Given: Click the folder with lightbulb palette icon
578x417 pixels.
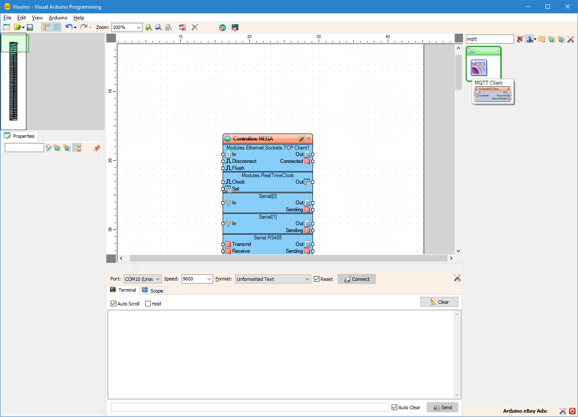Looking at the screenshot, I should (542, 39).
